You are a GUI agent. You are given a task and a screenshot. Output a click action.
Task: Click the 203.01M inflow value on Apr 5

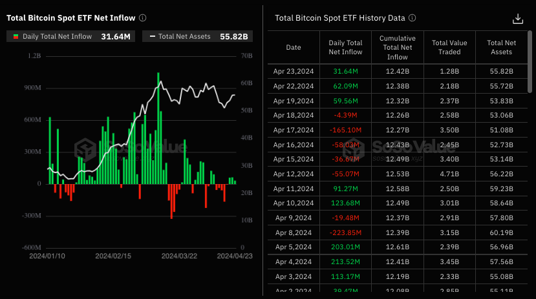(346, 247)
